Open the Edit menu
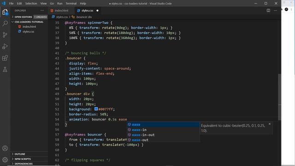Viewport: 295px width, 166px height. coord(19,3)
